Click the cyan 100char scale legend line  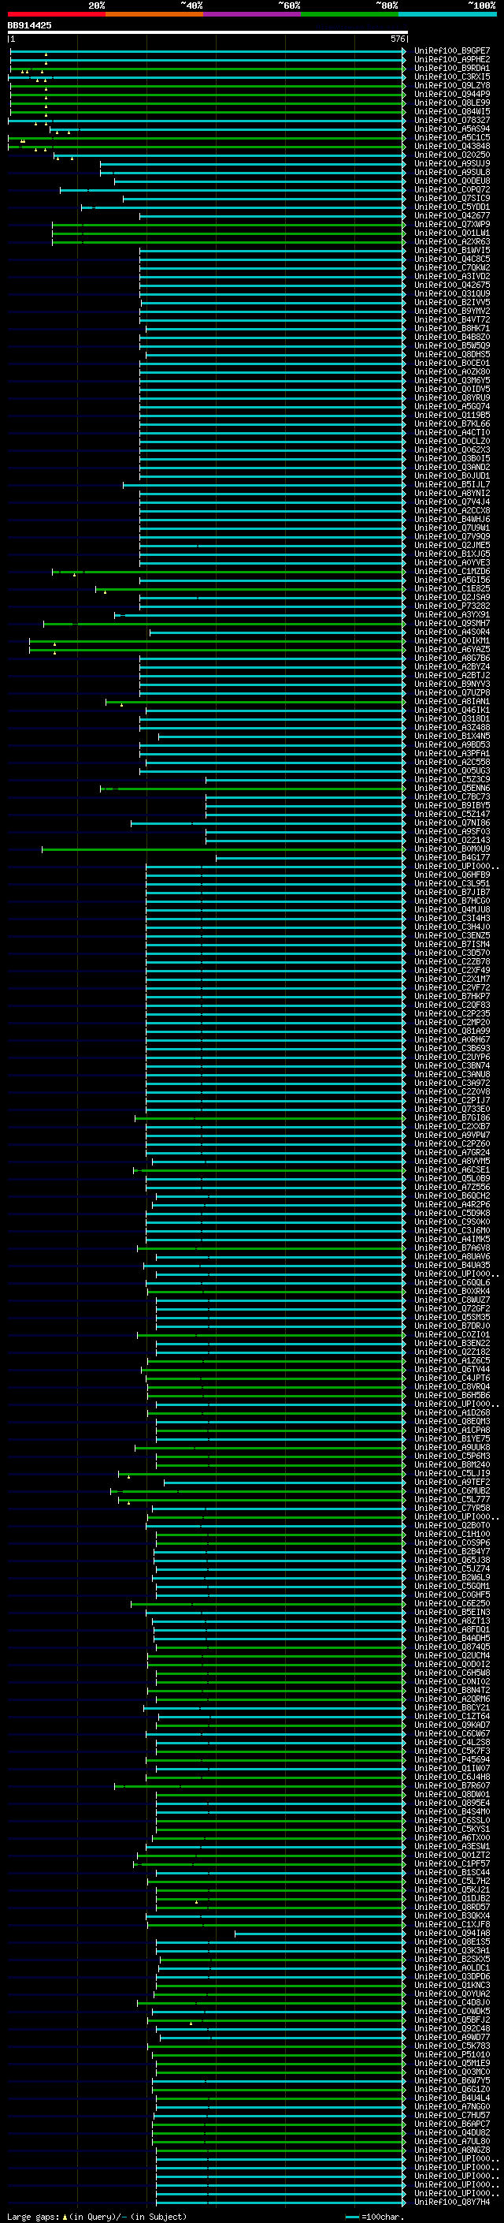click(x=351, y=2217)
